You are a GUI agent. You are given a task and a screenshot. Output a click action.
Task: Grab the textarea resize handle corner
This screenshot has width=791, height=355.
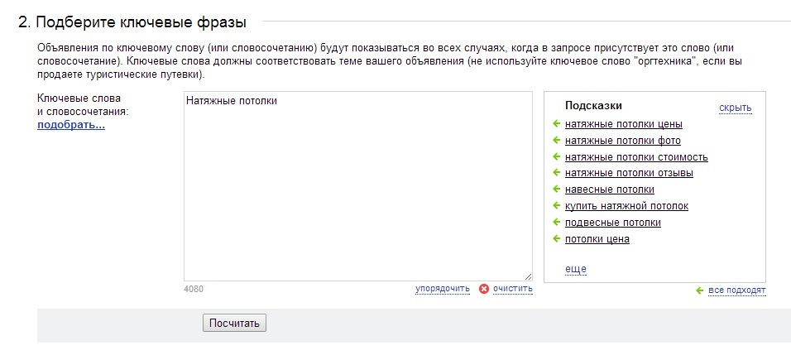[x=528, y=276]
